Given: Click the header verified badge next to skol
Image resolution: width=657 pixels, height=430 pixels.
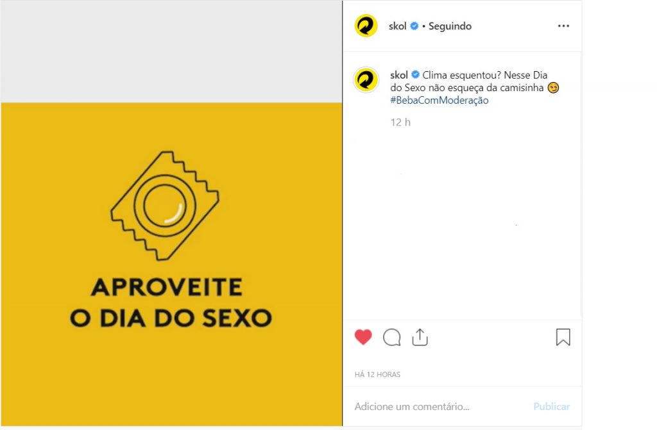Looking at the screenshot, I should [x=414, y=26].
